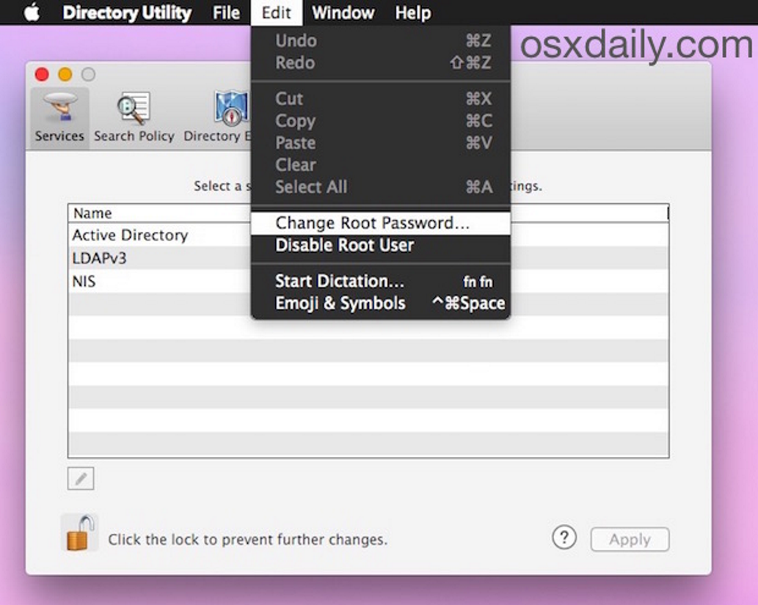Open the File menu
This screenshot has width=758, height=605.
click(226, 12)
